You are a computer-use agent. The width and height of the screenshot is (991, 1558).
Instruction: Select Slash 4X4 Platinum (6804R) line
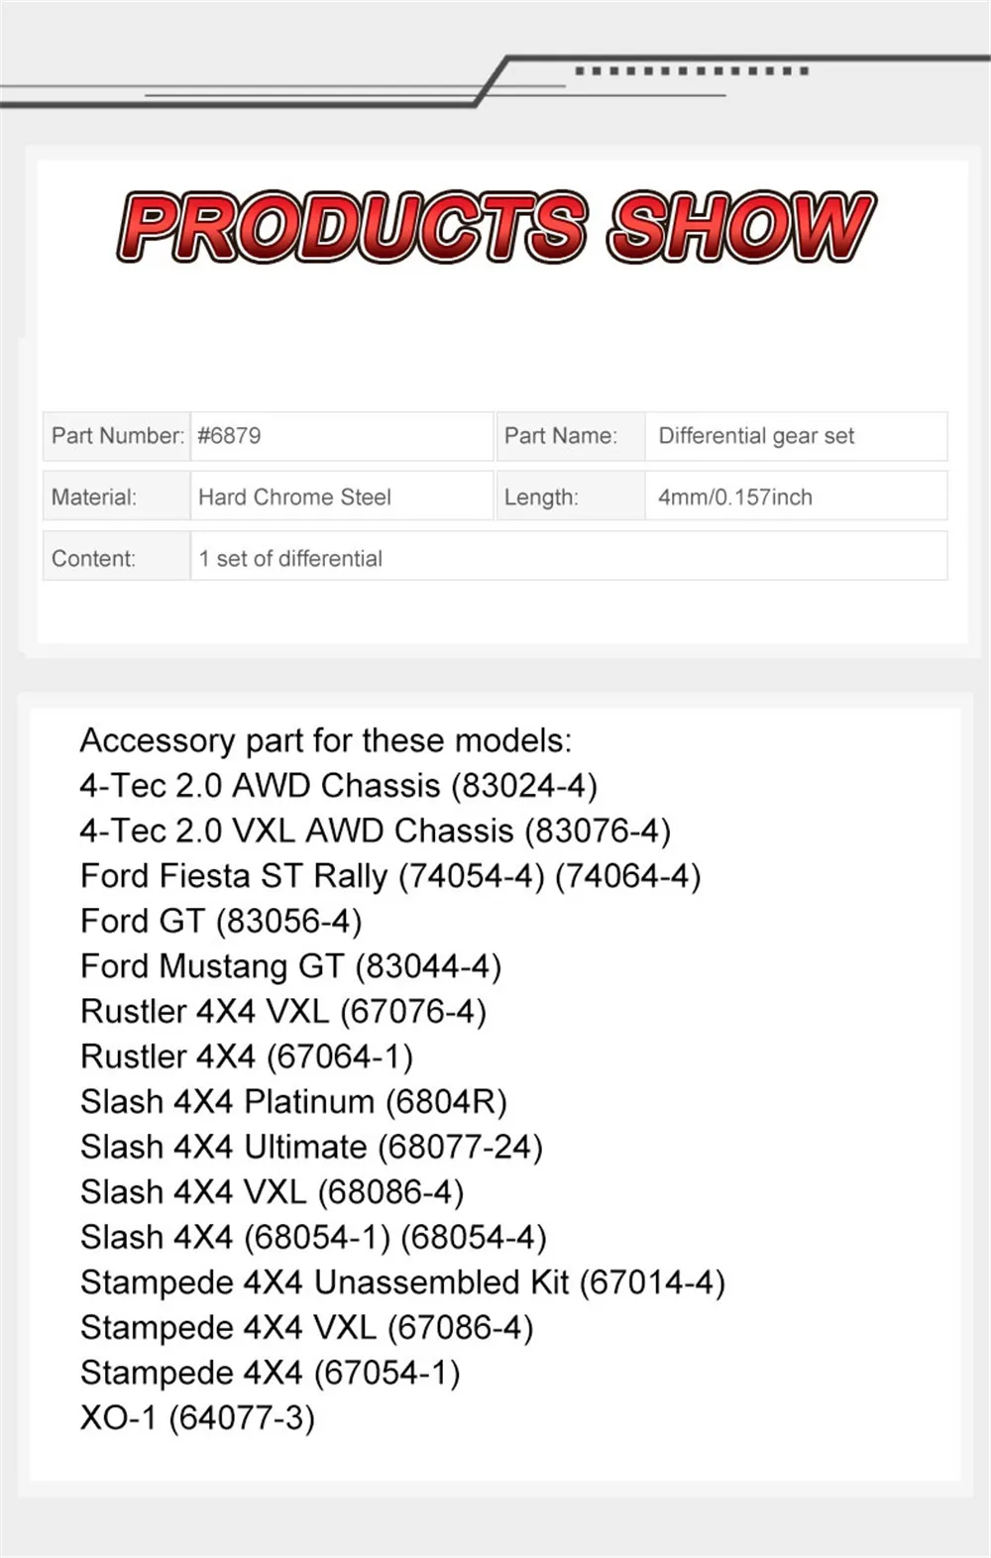[293, 1102]
